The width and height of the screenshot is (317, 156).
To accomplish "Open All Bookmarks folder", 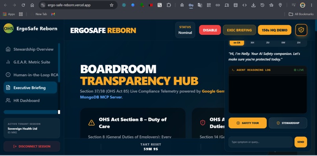I will 301,14.
